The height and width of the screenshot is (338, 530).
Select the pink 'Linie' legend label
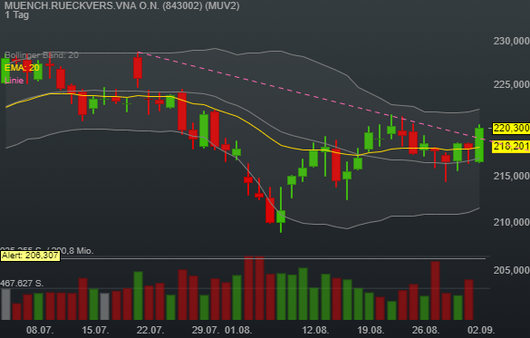point(14,81)
